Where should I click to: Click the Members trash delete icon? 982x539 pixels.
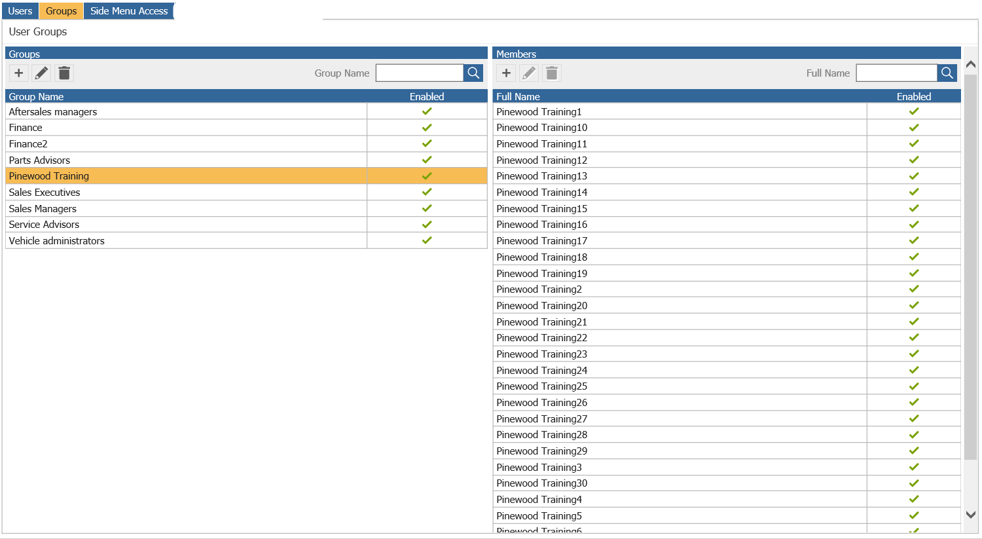(552, 73)
